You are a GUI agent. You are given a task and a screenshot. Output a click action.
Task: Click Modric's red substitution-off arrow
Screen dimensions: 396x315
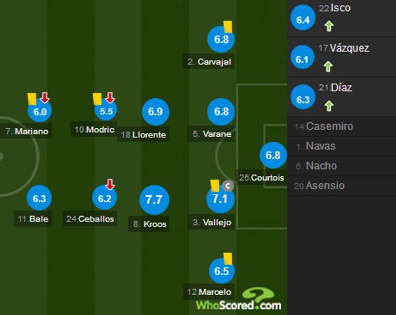pyautogui.click(x=110, y=97)
